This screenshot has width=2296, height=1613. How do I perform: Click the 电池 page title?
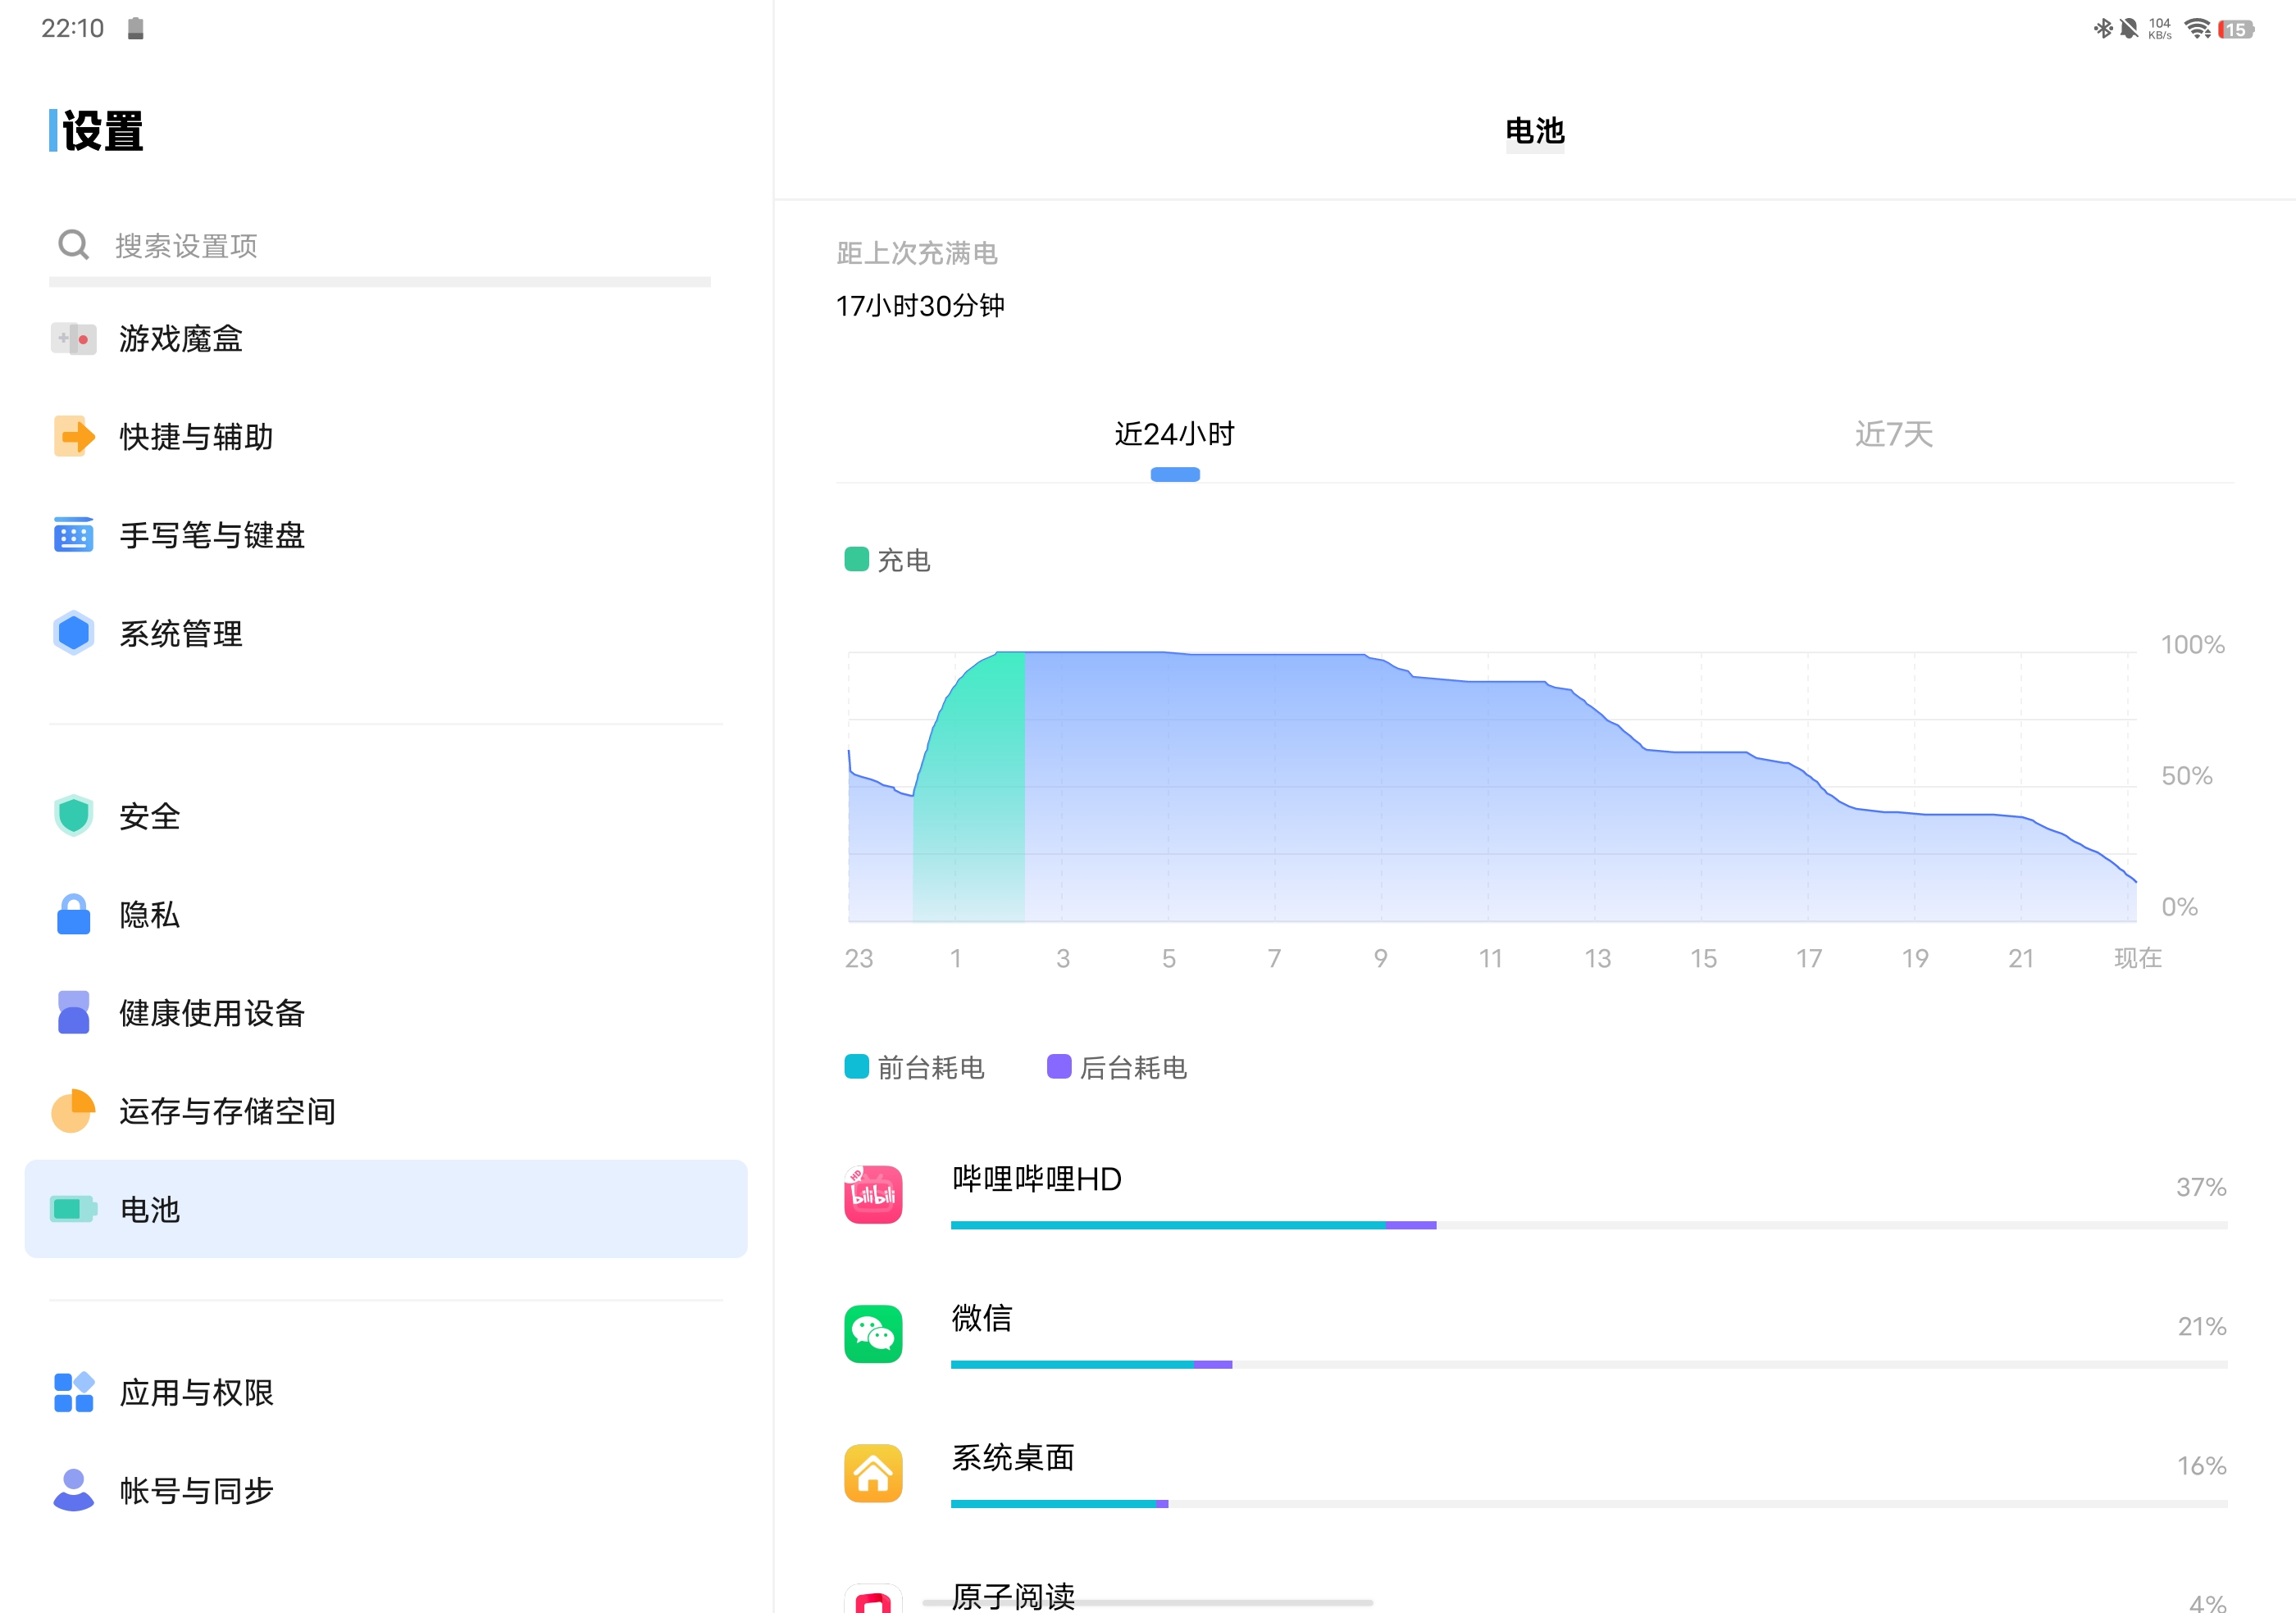coord(1535,131)
